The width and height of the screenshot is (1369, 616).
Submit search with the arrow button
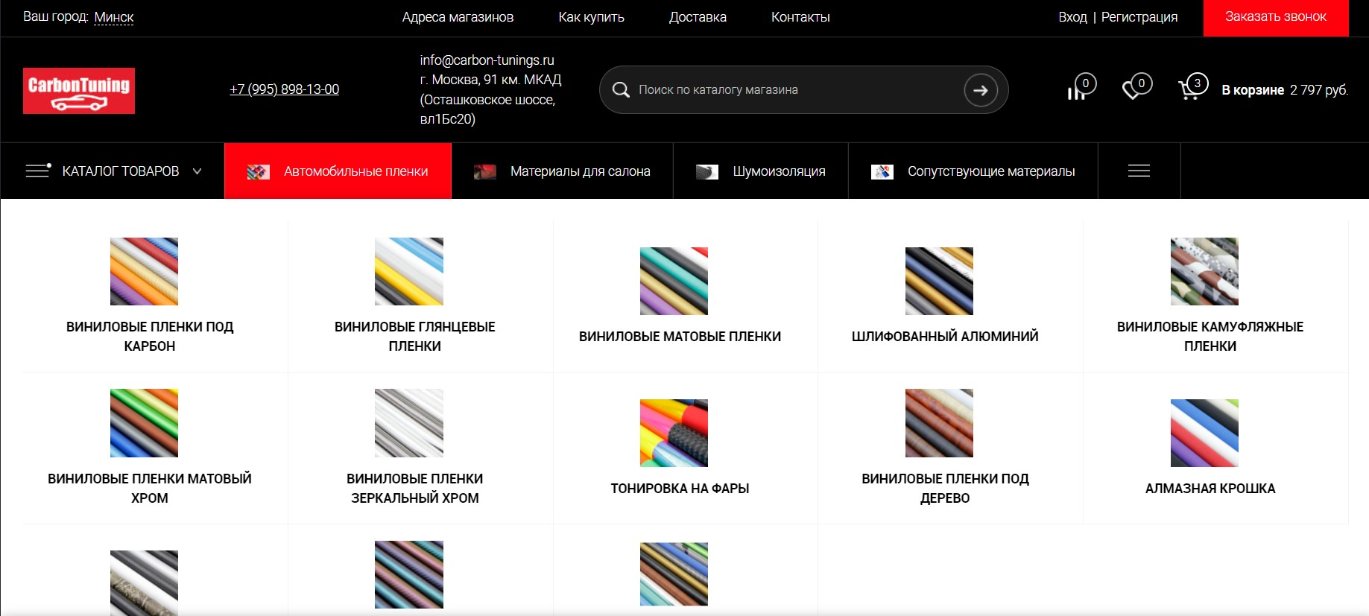tap(980, 90)
